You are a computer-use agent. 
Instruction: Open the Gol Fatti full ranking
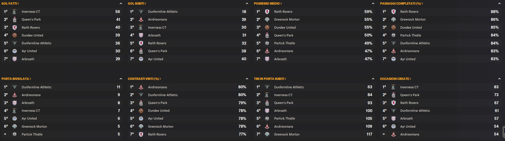pyautogui.click(x=10, y=3)
